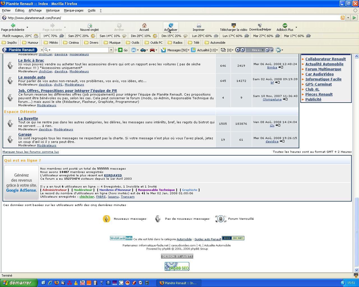The image size is (359, 287).
Task: Stop the toolbar radio player
Action: click(238, 50)
